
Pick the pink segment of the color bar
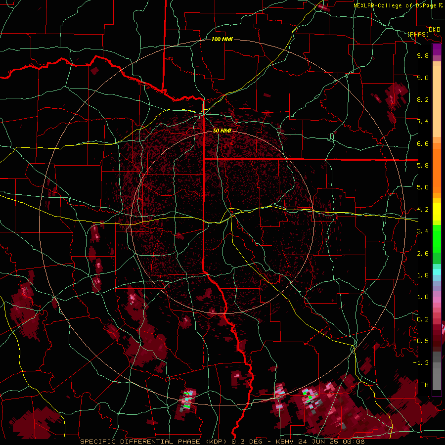(x=437, y=300)
